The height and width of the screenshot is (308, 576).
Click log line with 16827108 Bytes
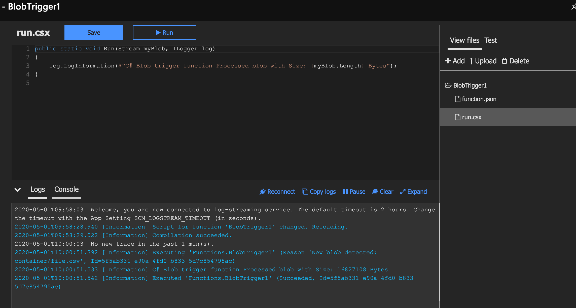(x=201, y=270)
